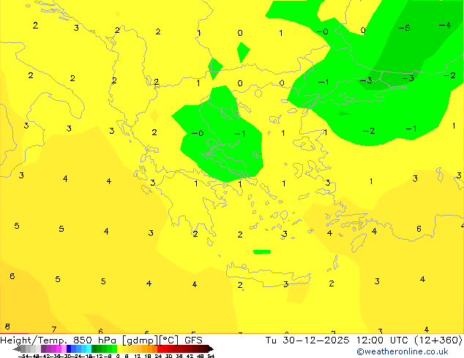Viewport: 464px width, 358px height.
Task: Click the '54' label under the color scale
Action: pyautogui.click(x=211, y=356)
